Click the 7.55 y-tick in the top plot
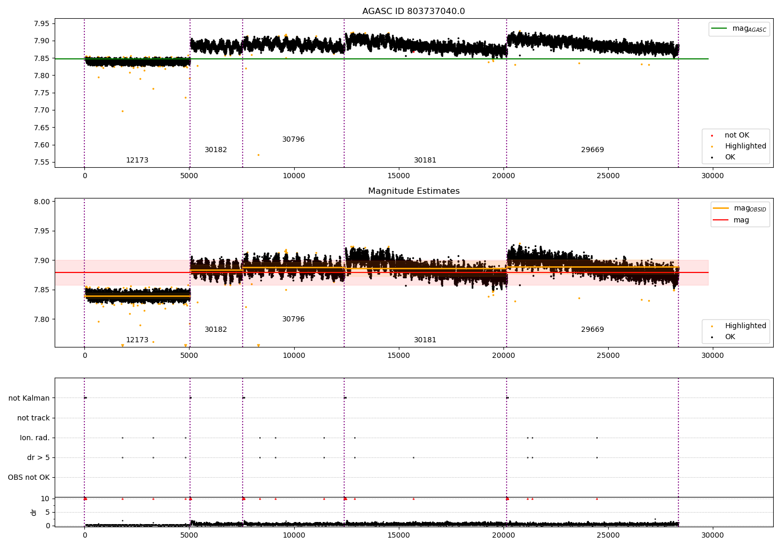 click(x=42, y=163)
